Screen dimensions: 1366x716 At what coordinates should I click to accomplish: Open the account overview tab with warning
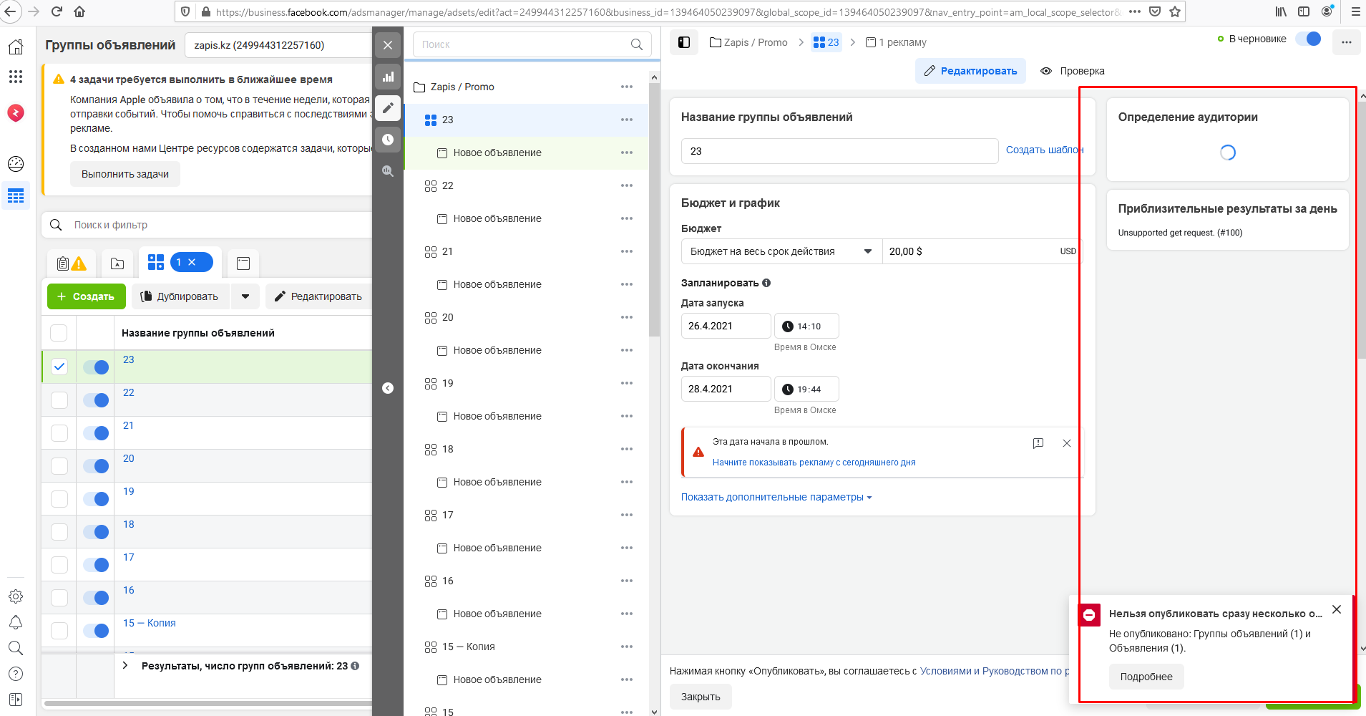pos(71,263)
